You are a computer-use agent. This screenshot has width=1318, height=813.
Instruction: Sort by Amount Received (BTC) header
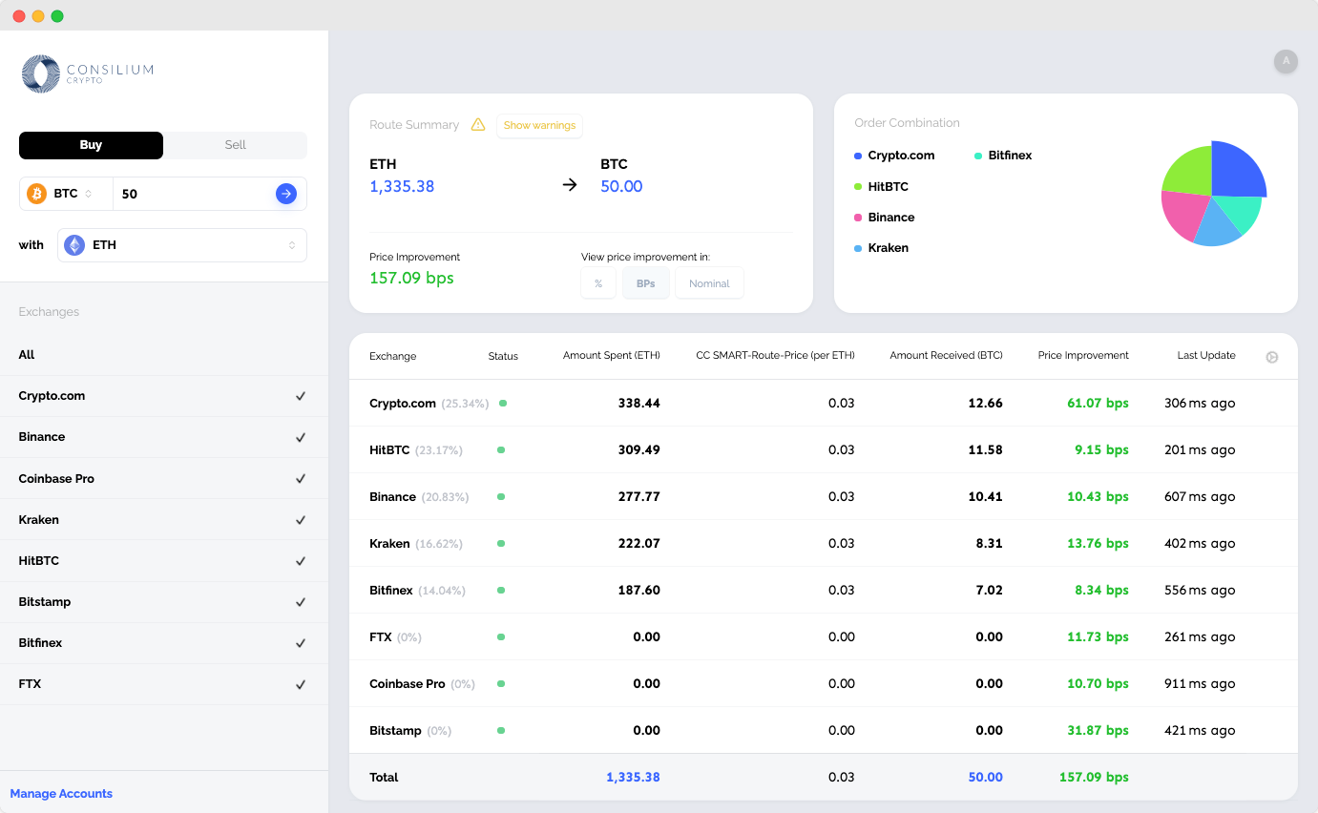point(946,356)
